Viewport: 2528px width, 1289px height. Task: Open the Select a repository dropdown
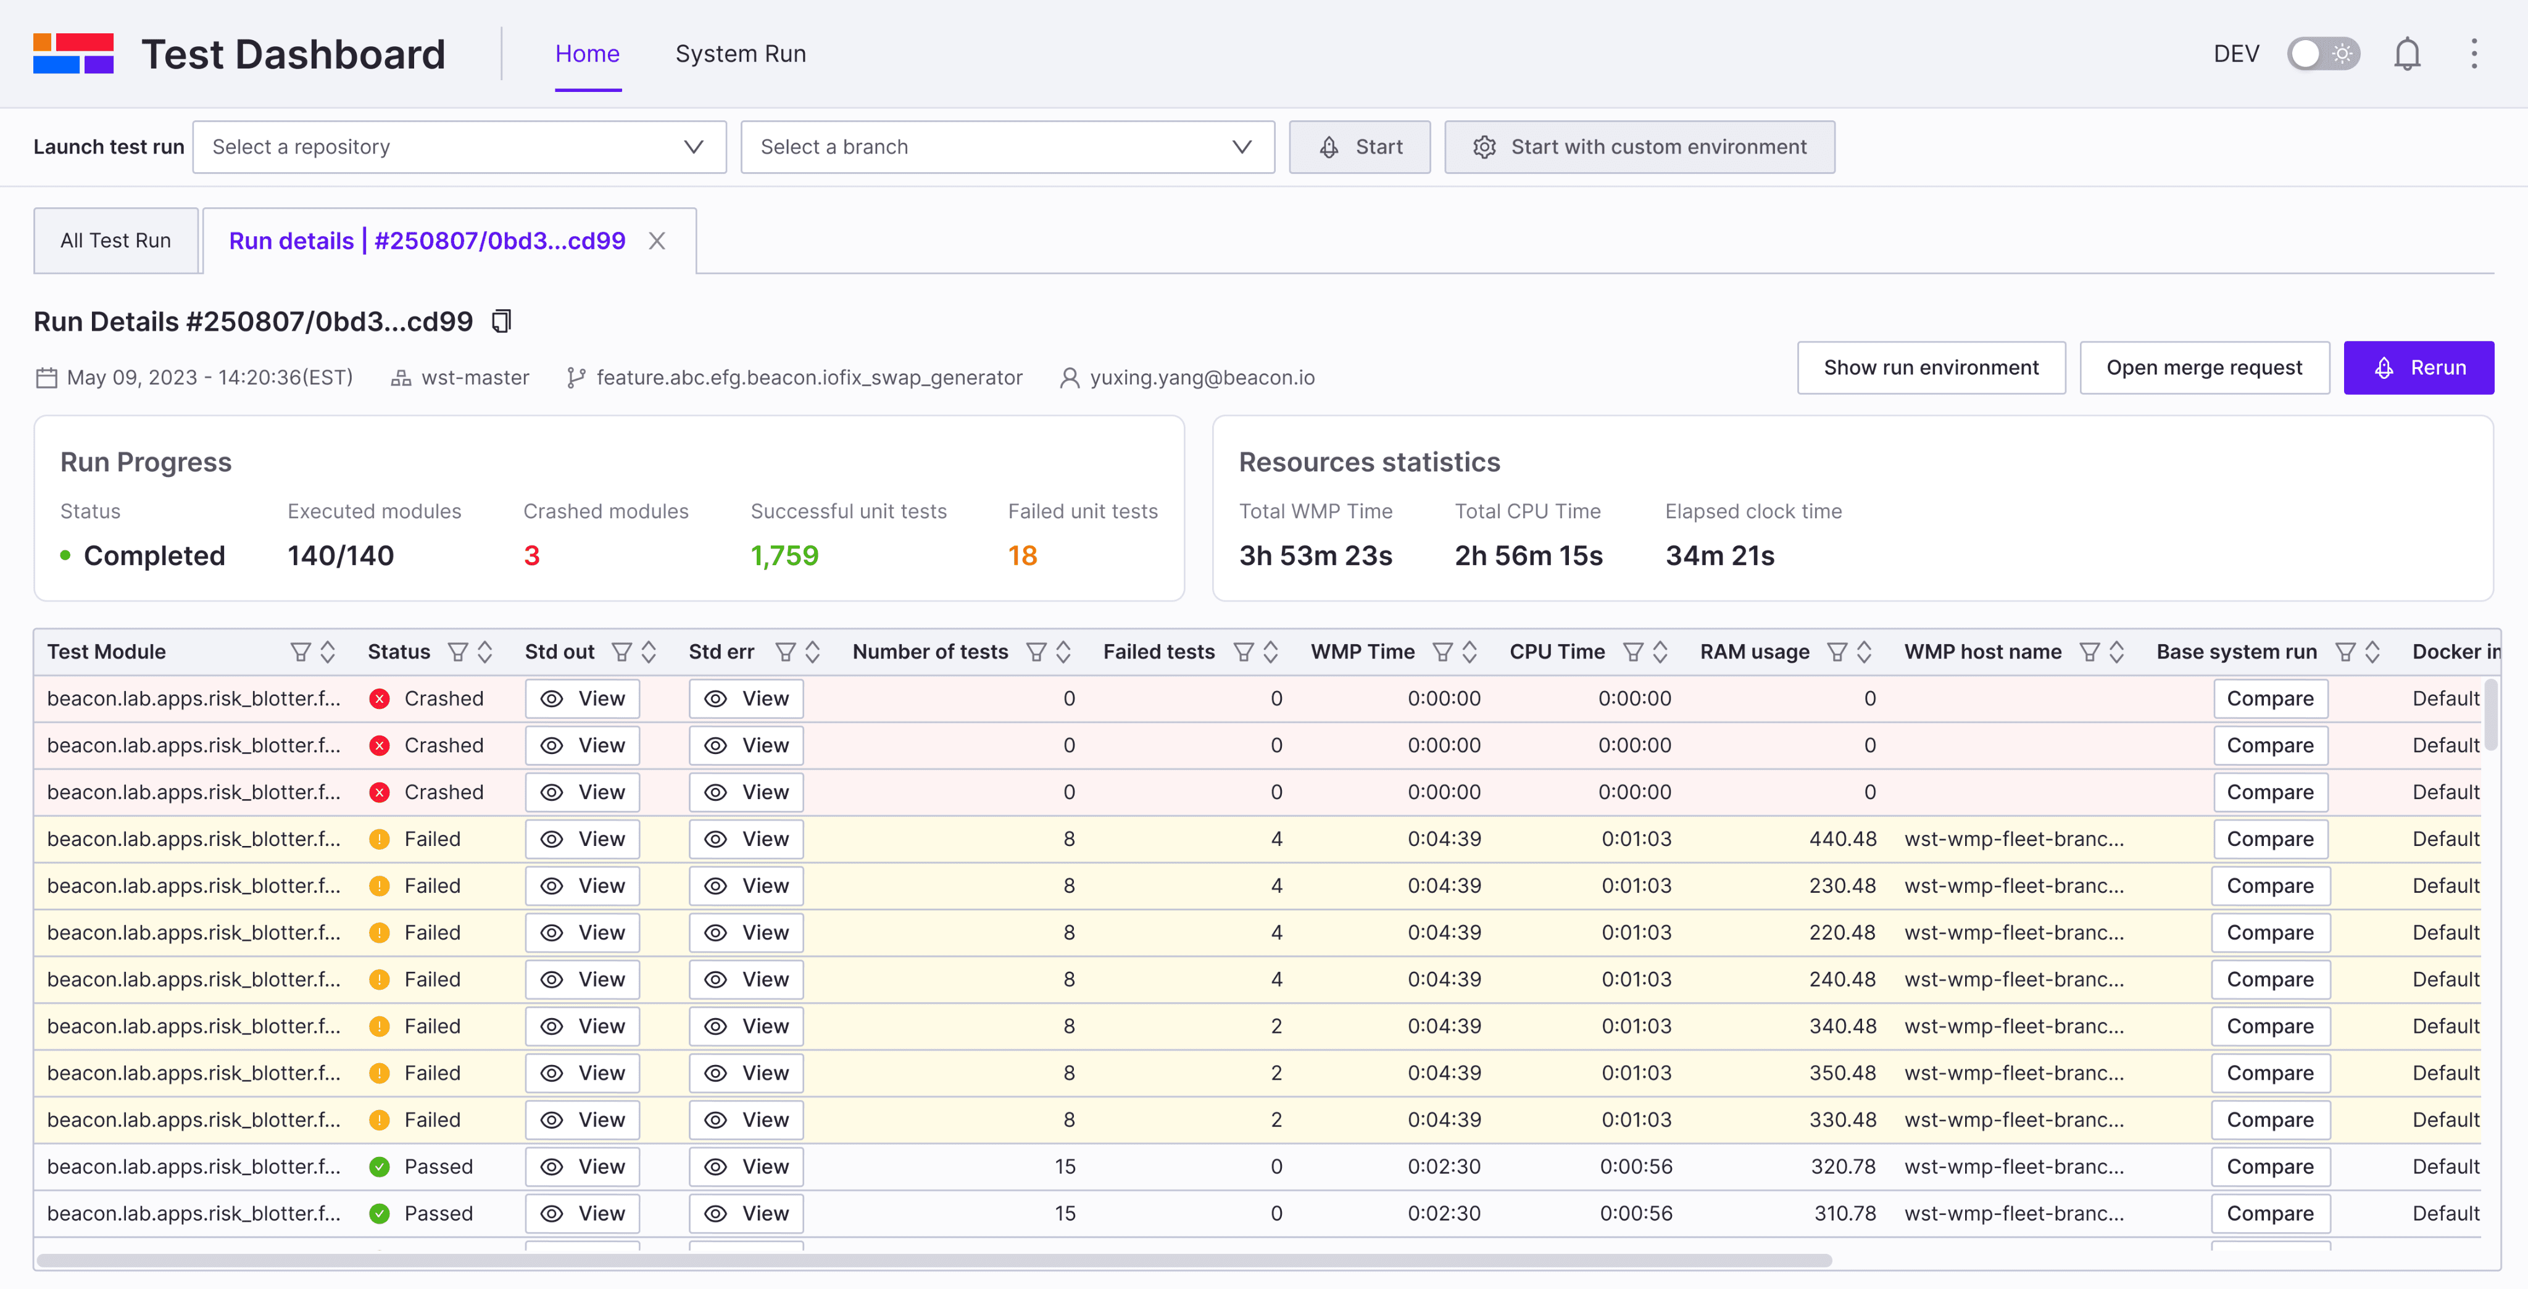(459, 147)
